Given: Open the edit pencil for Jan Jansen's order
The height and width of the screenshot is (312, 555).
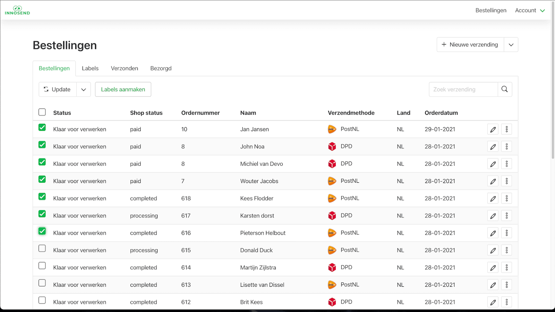Looking at the screenshot, I should (x=493, y=129).
